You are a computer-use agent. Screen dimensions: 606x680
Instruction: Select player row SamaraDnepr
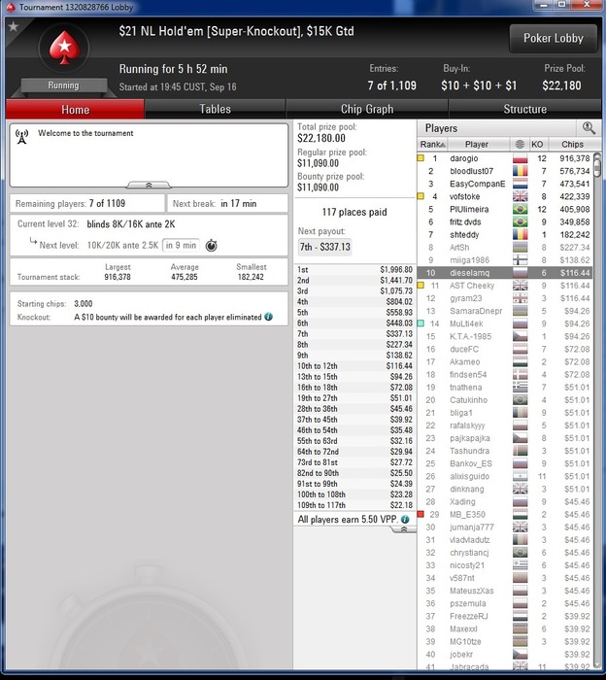point(505,311)
